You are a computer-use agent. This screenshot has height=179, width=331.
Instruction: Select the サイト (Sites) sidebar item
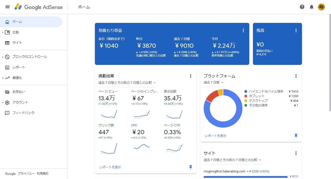point(15,43)
